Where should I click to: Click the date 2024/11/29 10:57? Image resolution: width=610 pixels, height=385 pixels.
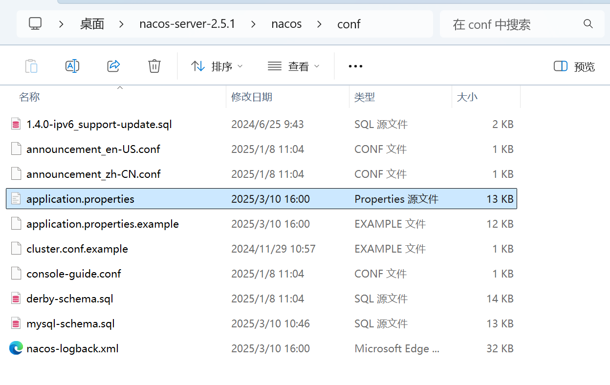pyautogui.click(x=273, y=249)
